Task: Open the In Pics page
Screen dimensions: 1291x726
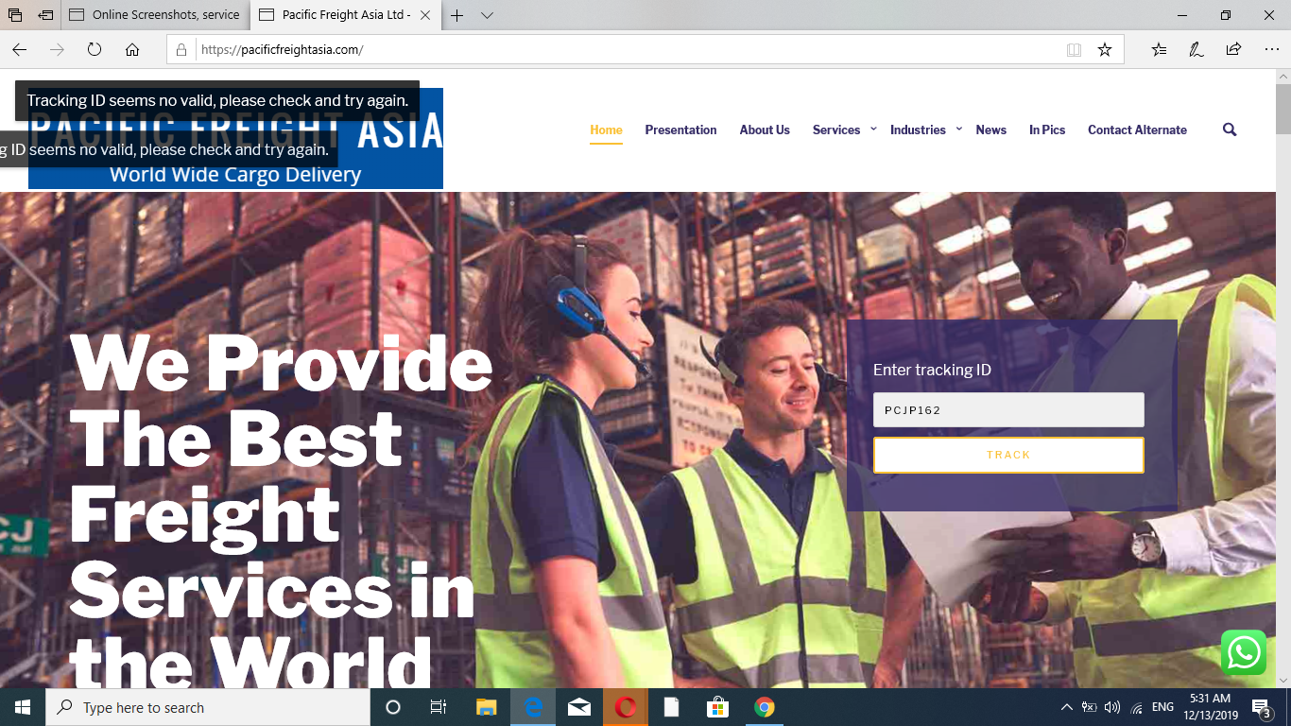Action: pos(1047,130)
